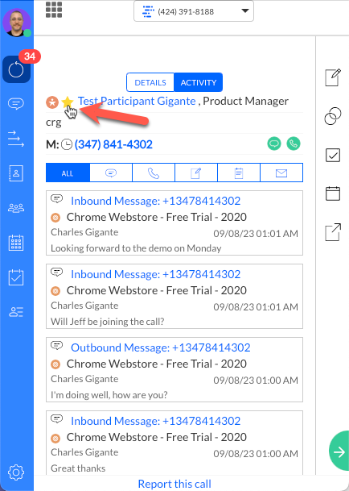Toggle the yellow favorite star

point(68,102)
